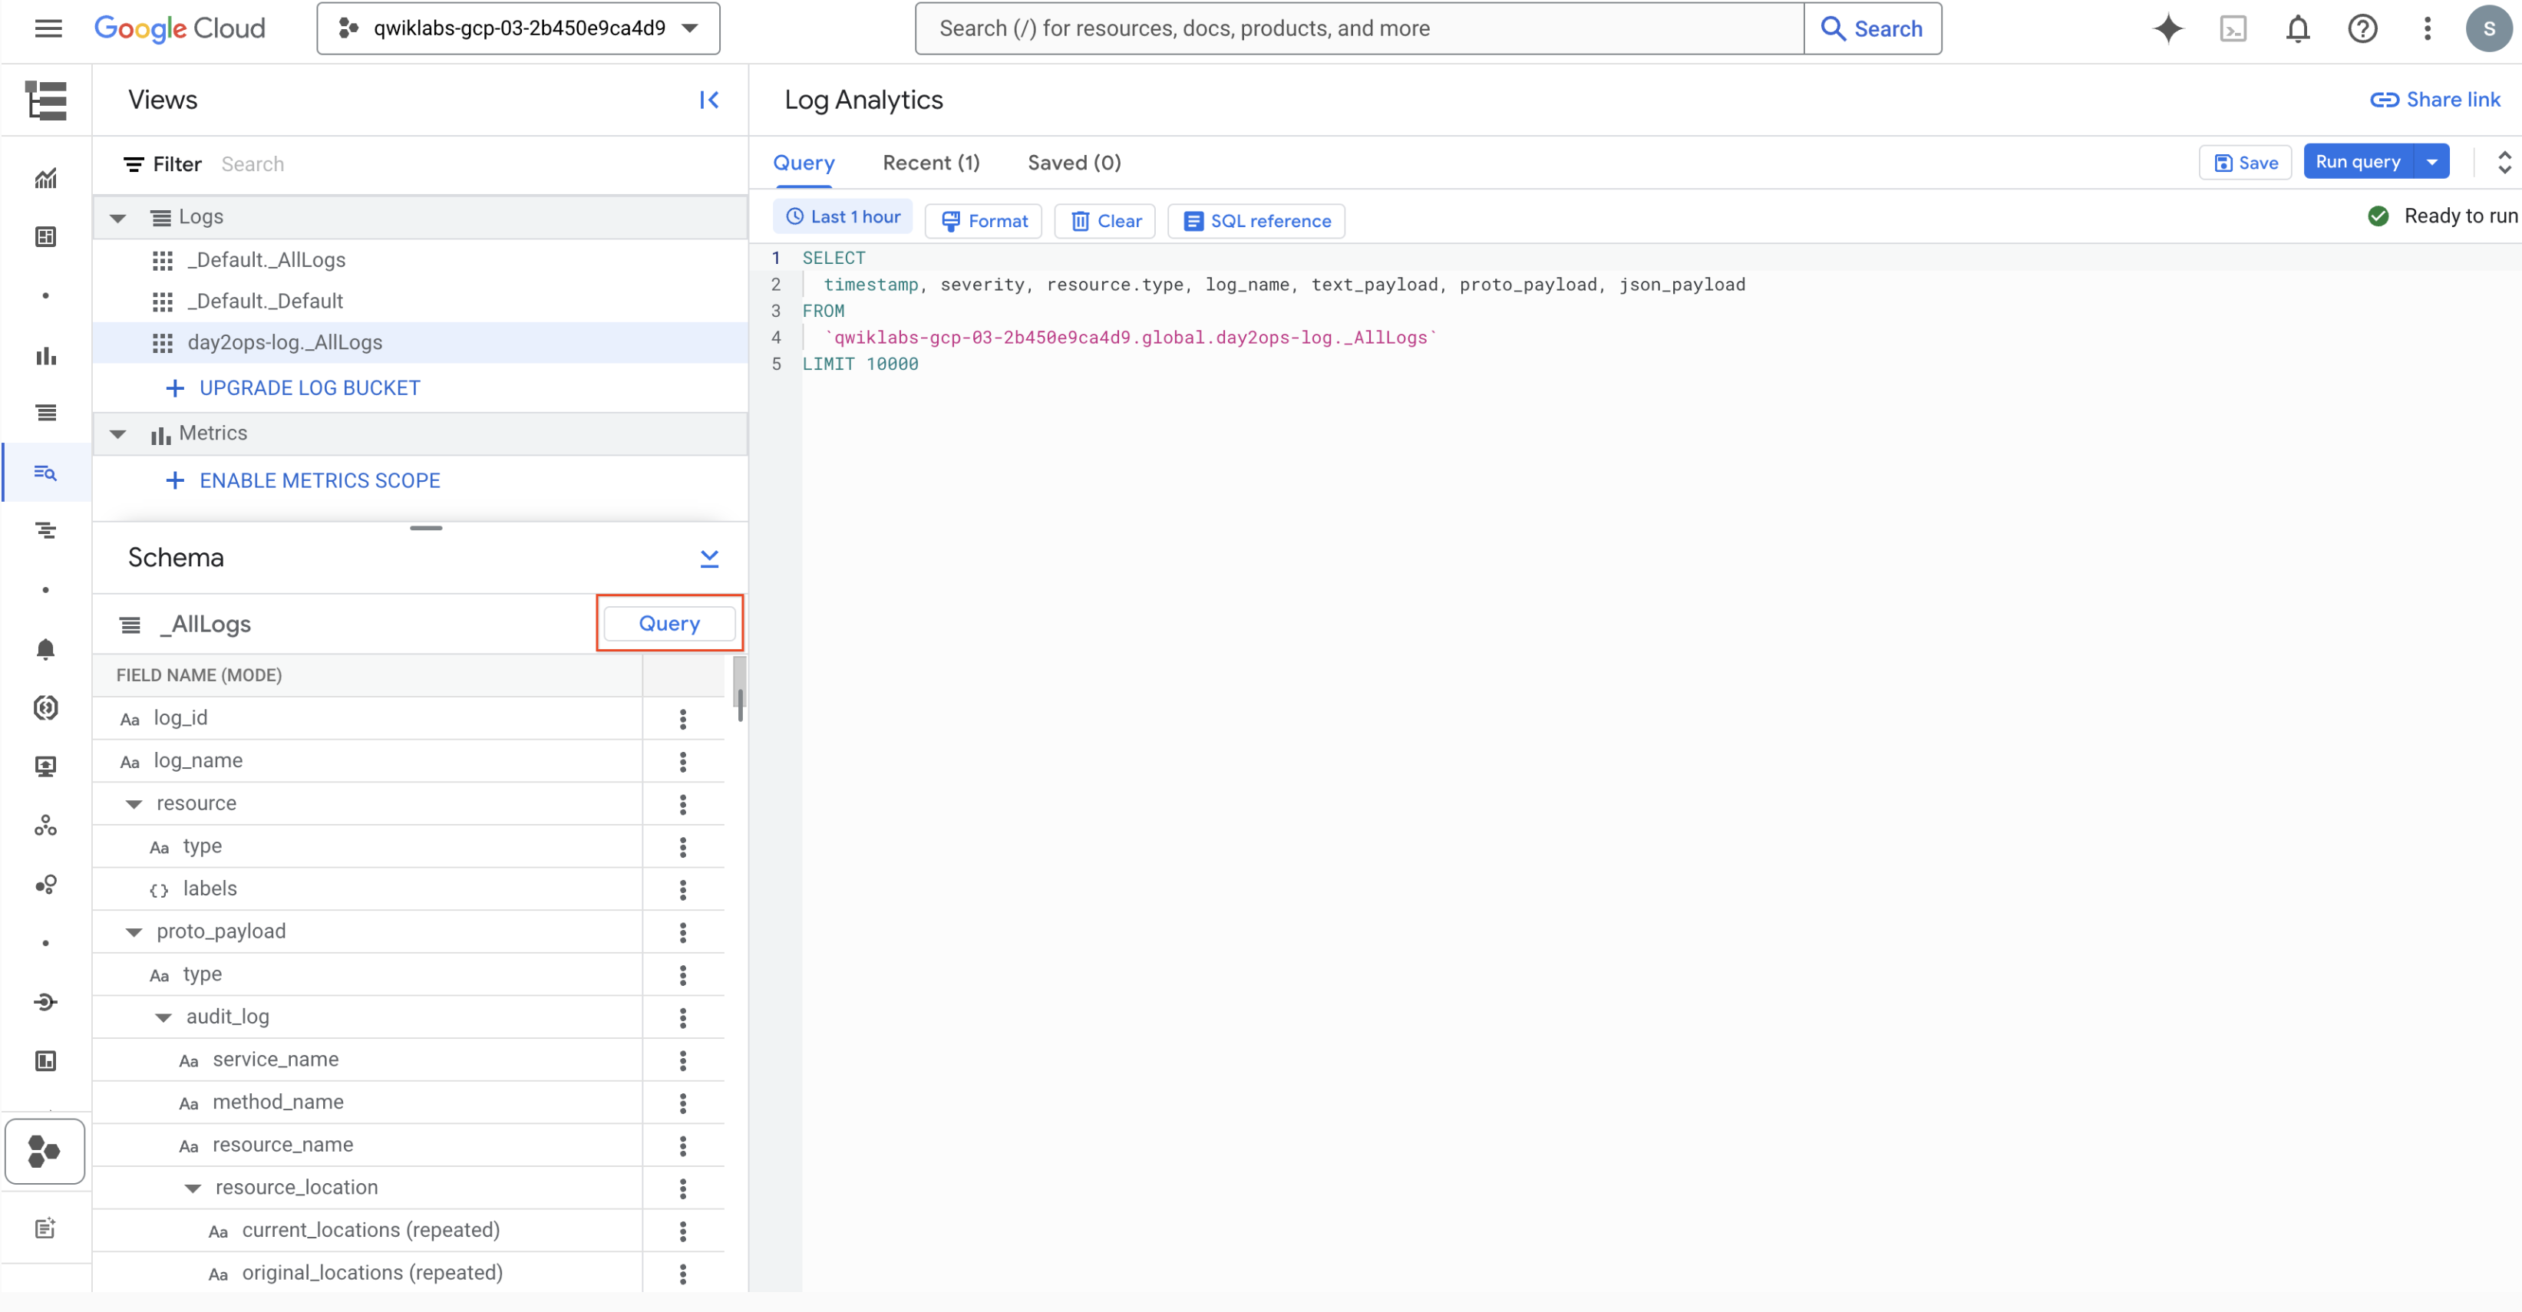
Task: Change the Last 1 hour time range
Action: [843, 217]
